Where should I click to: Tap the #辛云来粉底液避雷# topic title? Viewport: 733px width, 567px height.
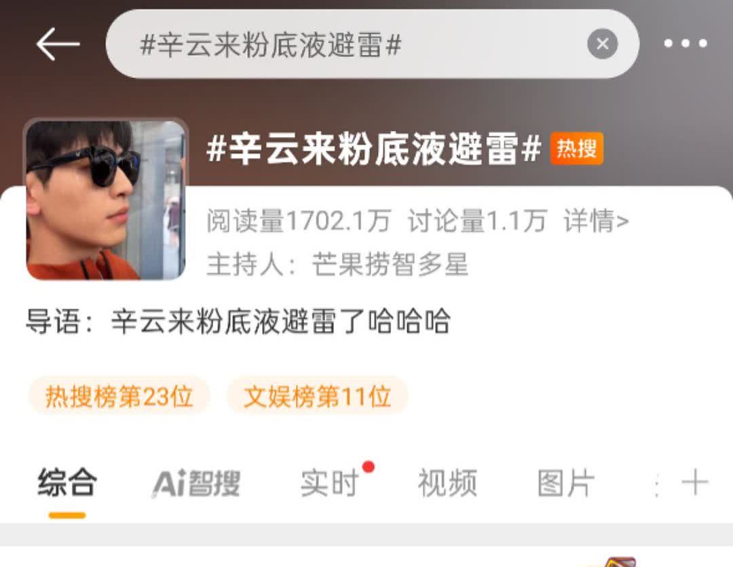tap(374, 149)
